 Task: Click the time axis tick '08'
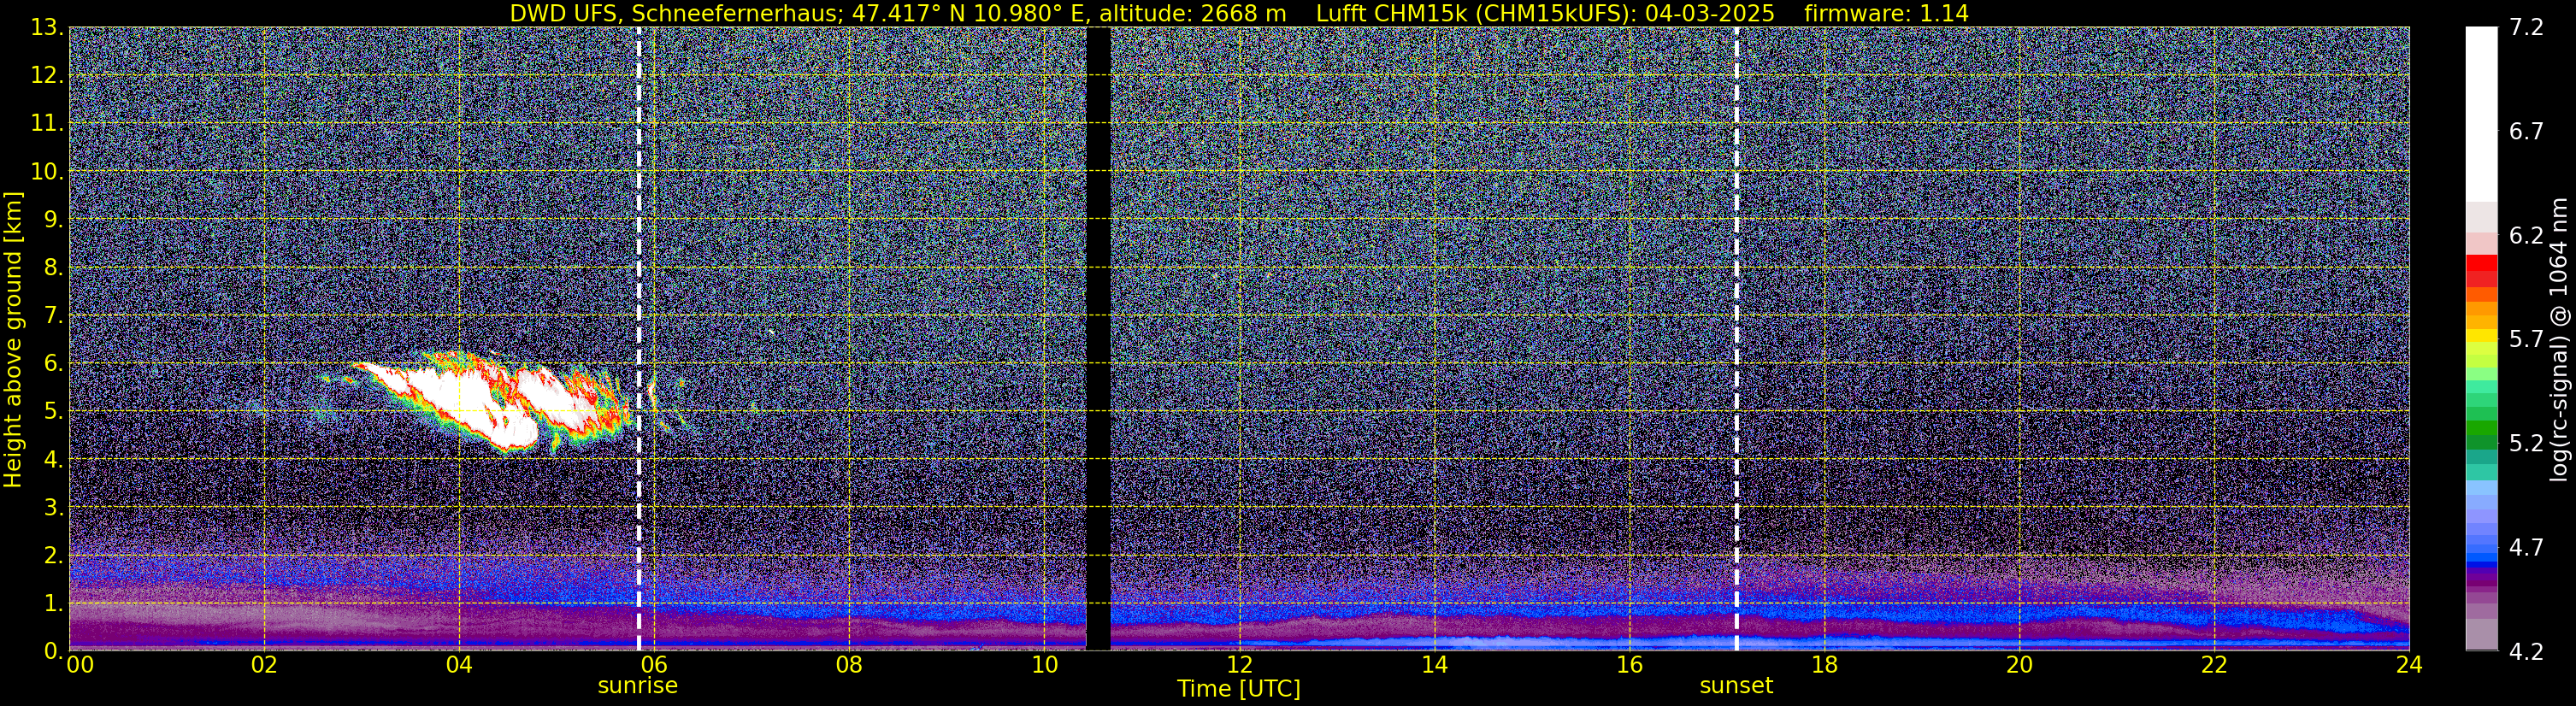click(849, 665)
